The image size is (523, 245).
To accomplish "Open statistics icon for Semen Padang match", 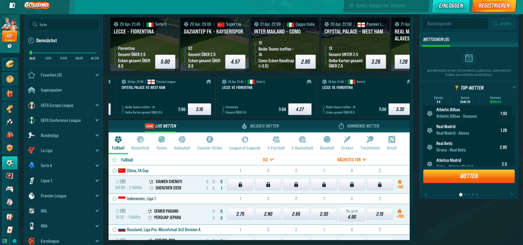I will pos(123,211).
